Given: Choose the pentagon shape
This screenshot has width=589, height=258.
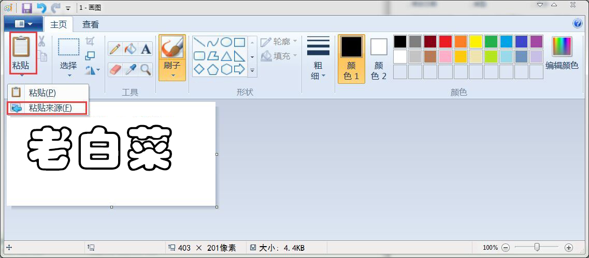Looking at the screenshot, I should coord(212,69).
